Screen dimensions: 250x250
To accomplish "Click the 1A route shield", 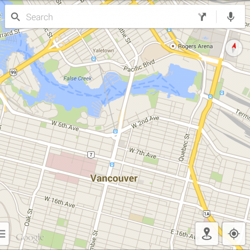I will click(207, 214).
